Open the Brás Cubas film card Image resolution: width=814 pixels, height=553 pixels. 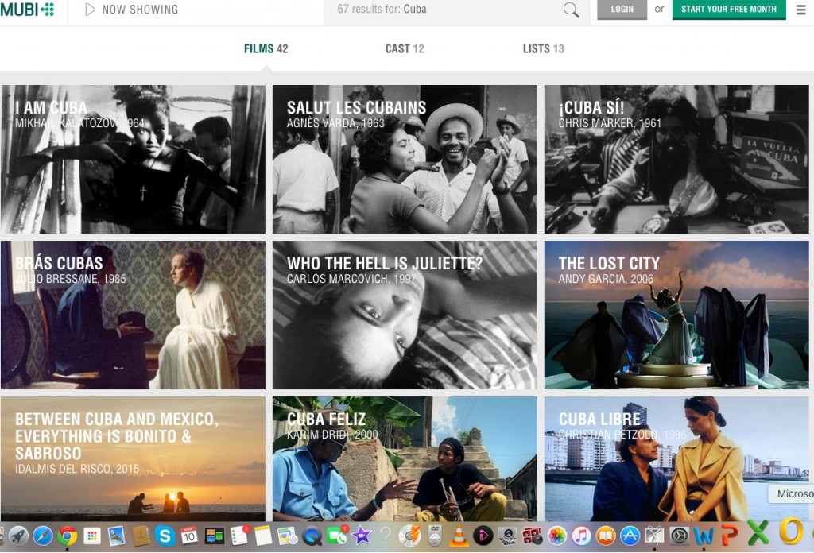pyautogui.click(x=133, y=315)
